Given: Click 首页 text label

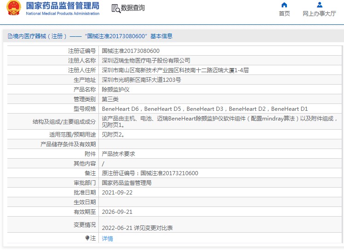Looking at the screenshot, I should click(x=284, y=14).
